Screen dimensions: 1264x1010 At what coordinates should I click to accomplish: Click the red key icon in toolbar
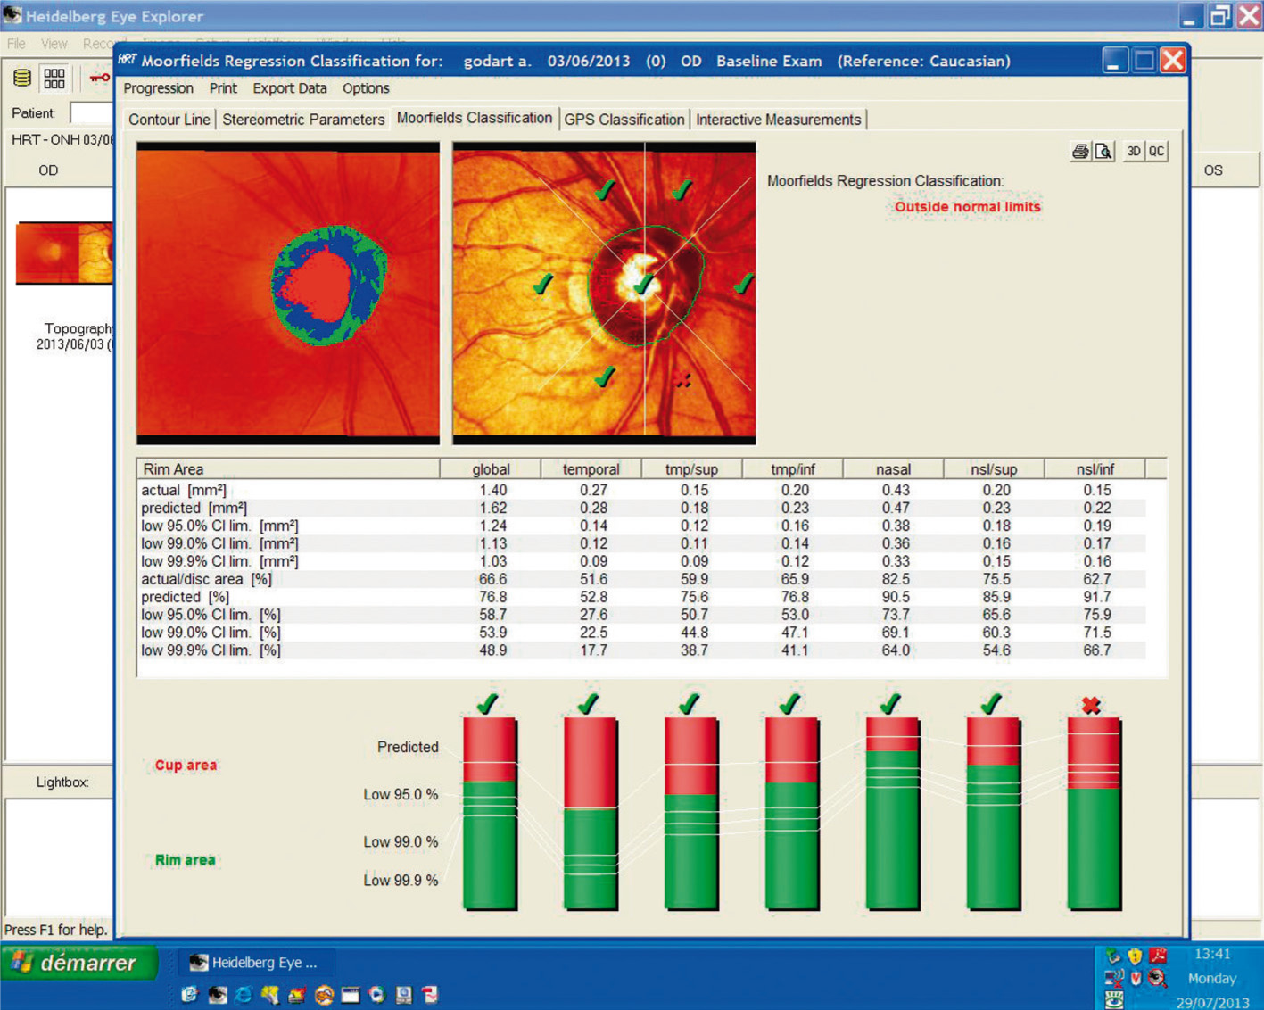point(99,79)
